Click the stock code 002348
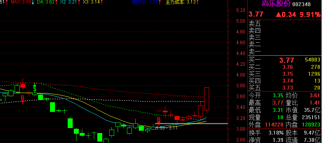 (x=301, y=4)
